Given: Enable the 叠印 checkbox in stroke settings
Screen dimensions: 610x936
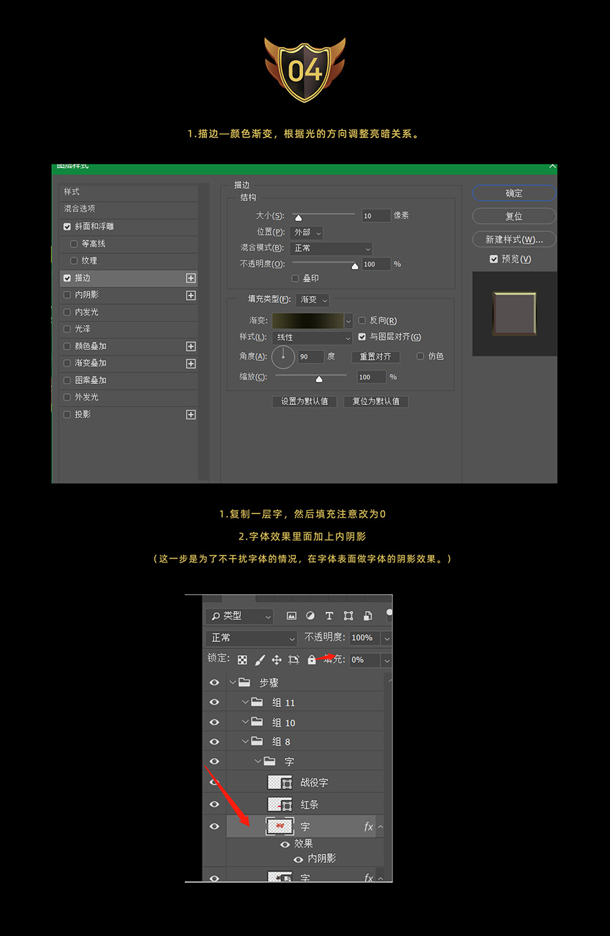Looking at the screenshot, I should [295, 279].
